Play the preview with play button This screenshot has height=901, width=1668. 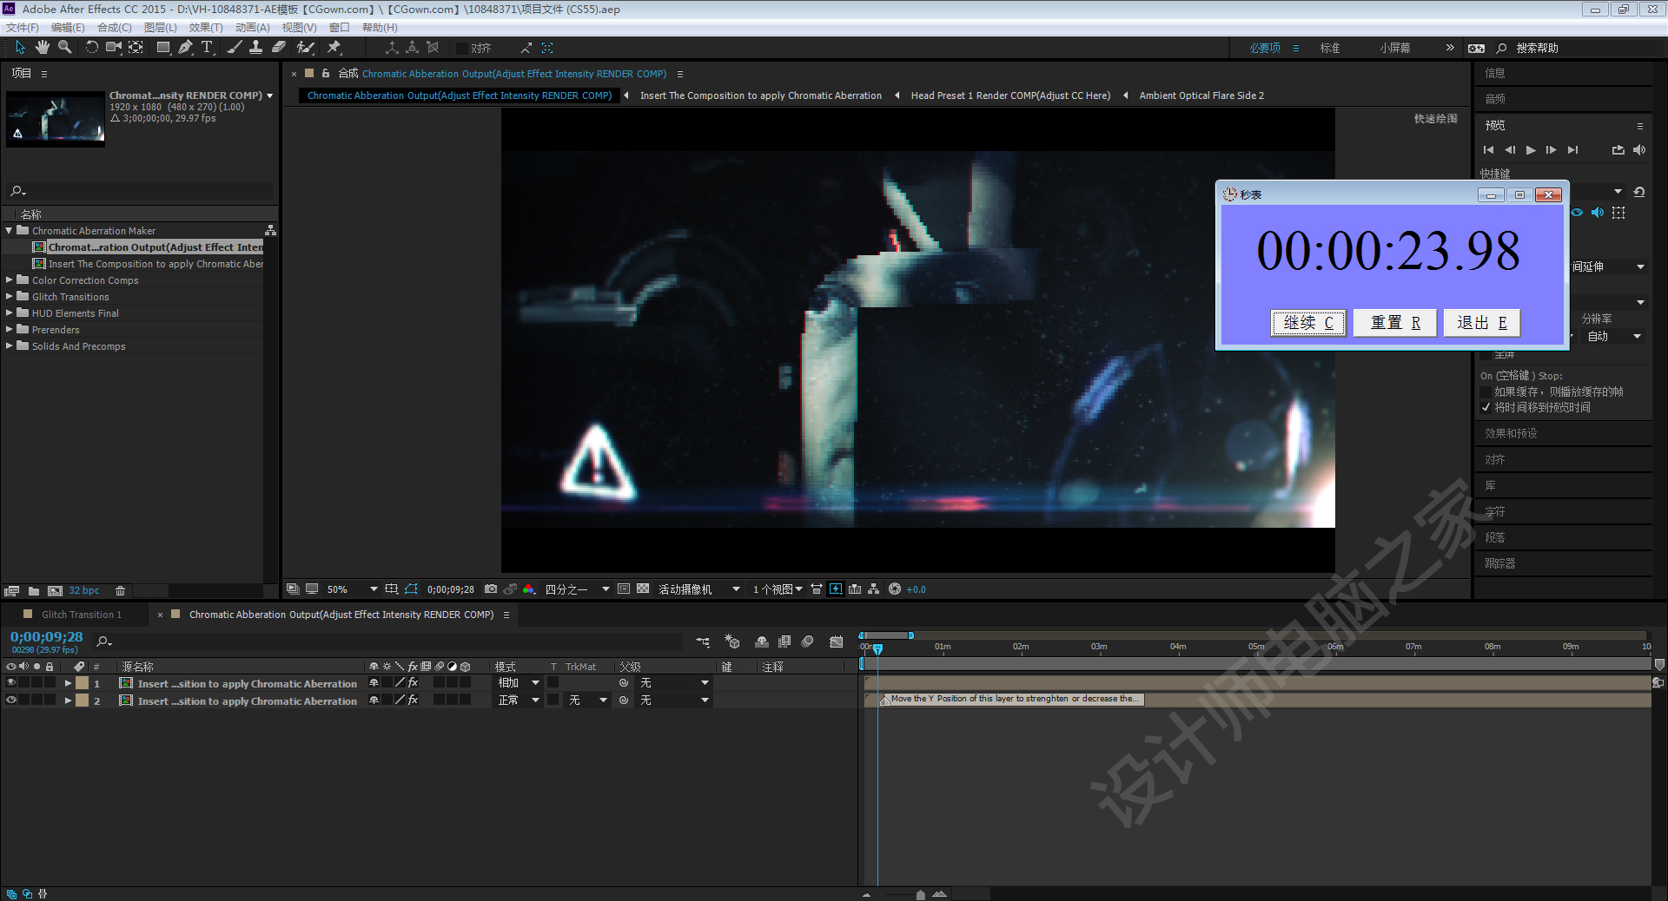[1531, 150]
